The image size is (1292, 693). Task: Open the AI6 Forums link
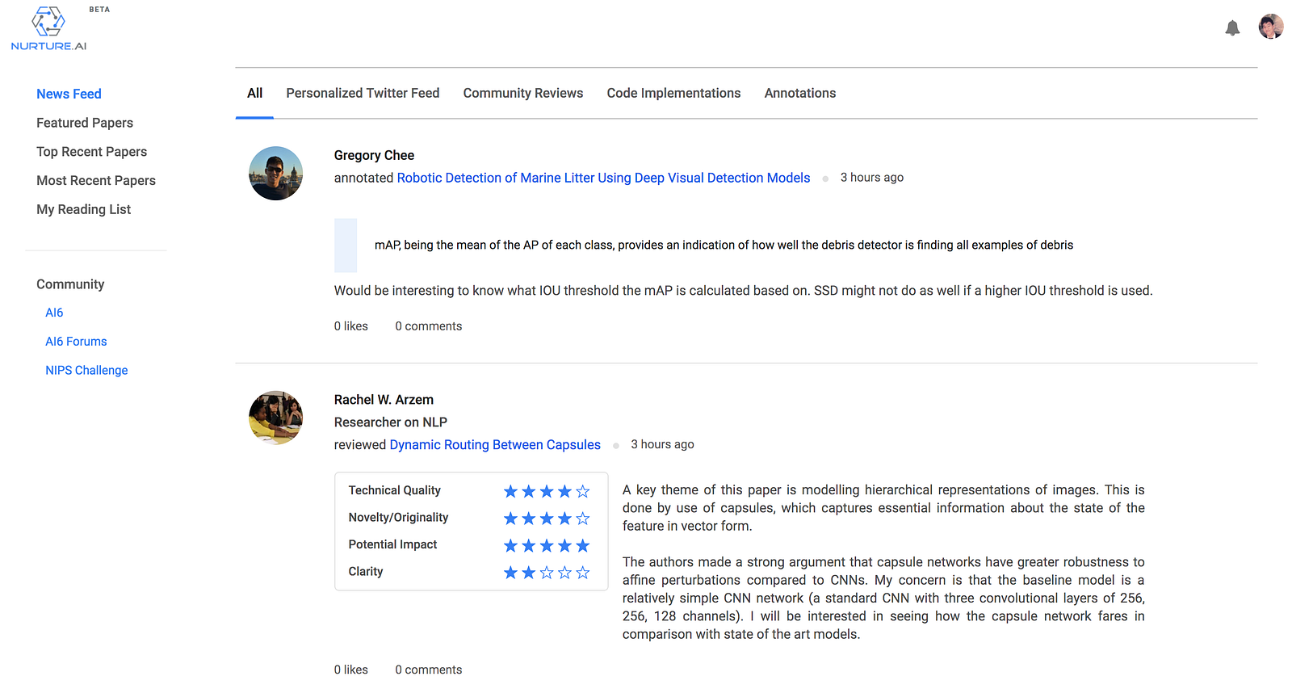76,342
